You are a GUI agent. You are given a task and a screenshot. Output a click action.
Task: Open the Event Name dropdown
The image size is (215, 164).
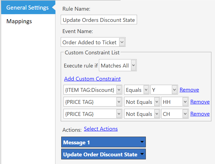click(x=93, y=42)
